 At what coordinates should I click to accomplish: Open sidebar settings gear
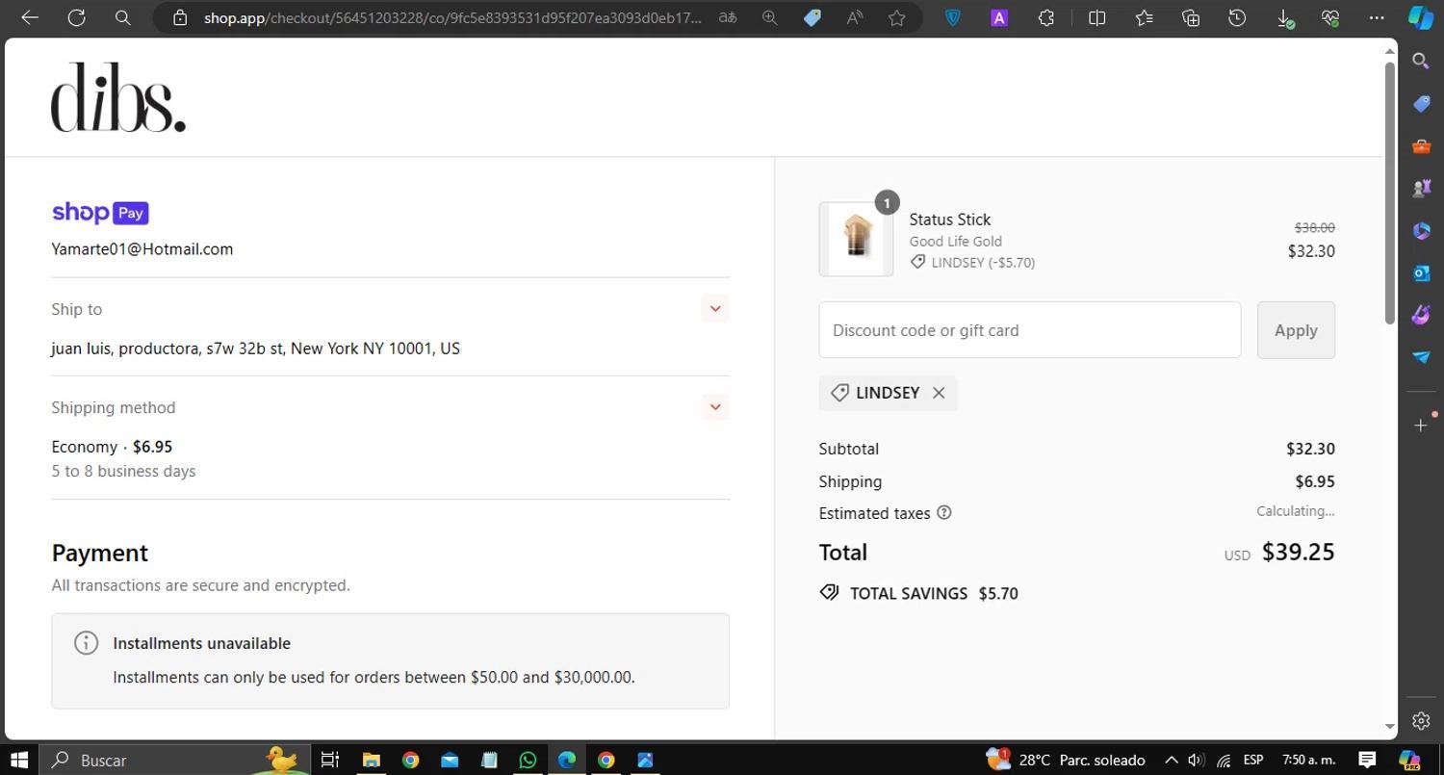point(1421,720)
